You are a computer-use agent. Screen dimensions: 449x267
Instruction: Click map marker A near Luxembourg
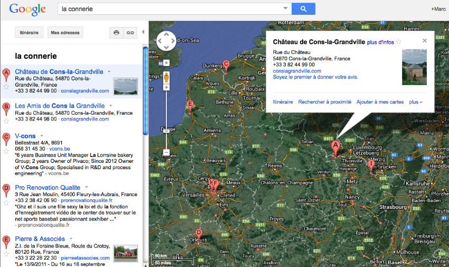point(335,148)
